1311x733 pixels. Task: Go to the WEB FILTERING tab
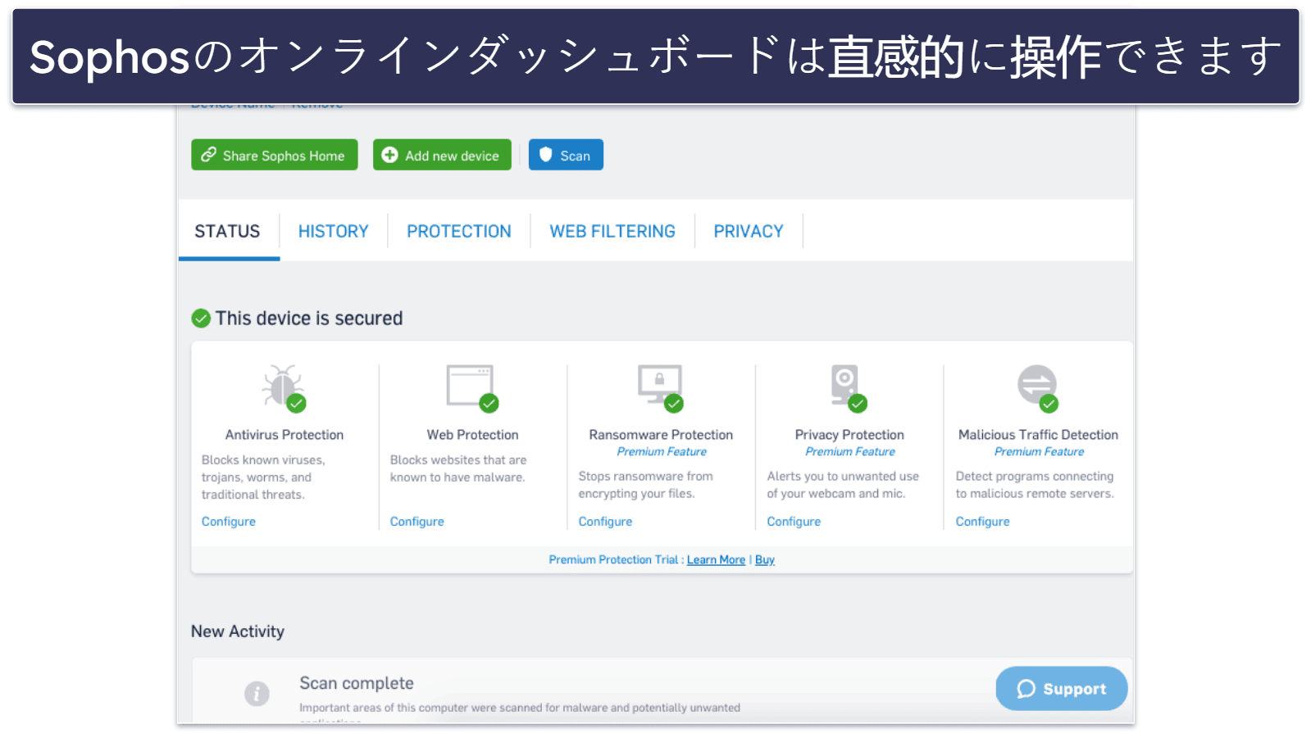pyautogui.click(x=612, y=232)
